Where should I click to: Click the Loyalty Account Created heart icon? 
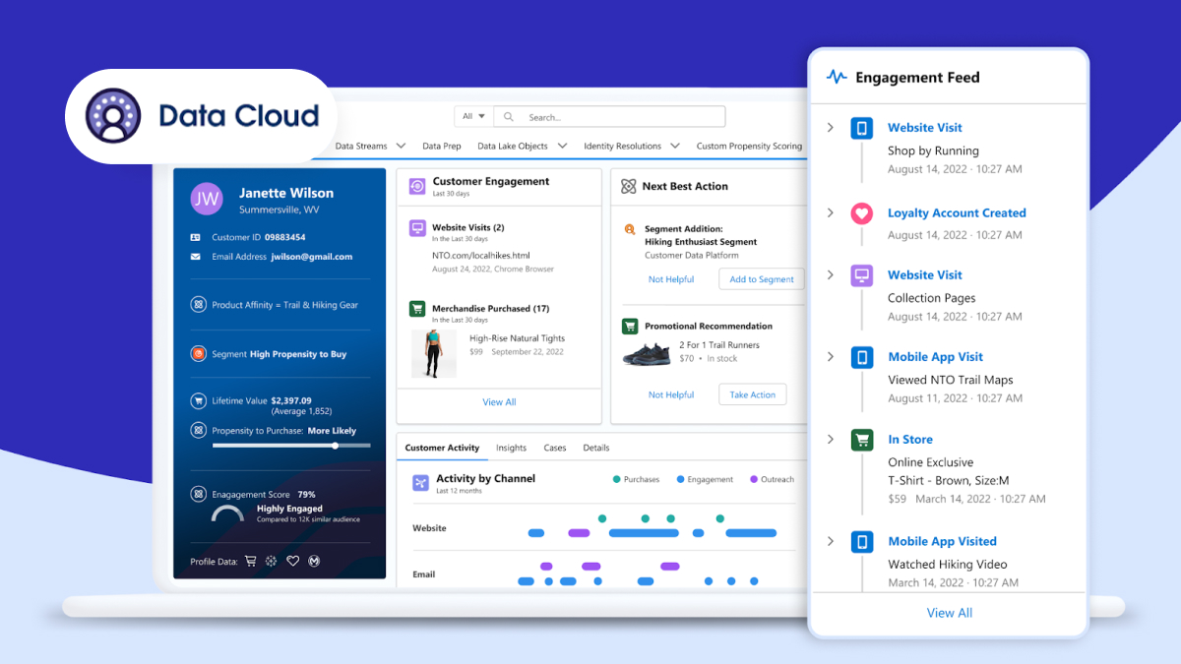click(862, 213)
